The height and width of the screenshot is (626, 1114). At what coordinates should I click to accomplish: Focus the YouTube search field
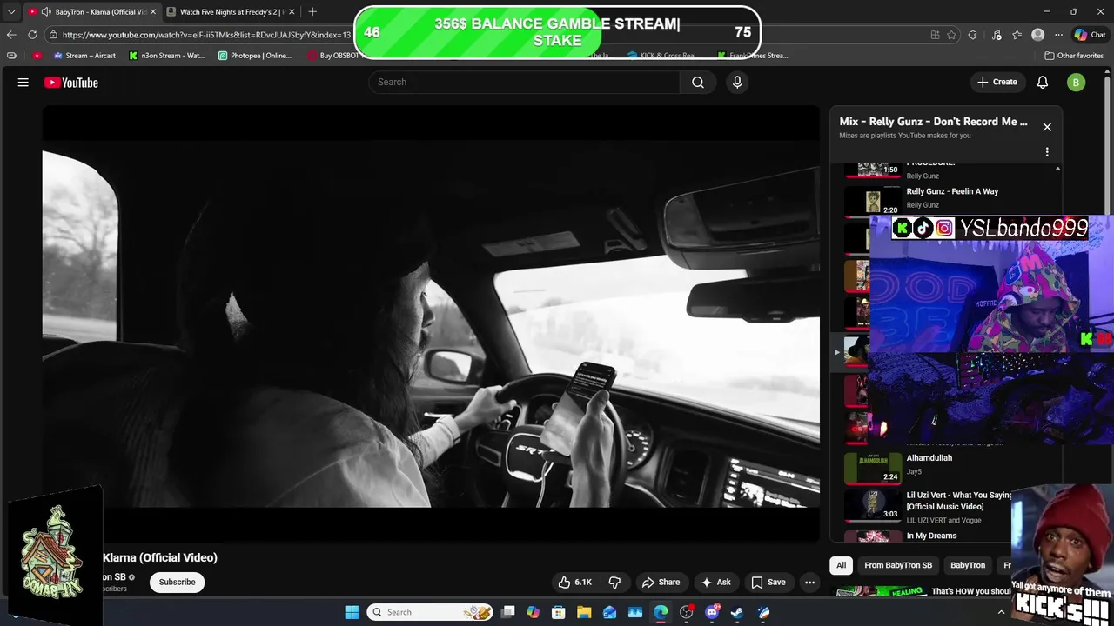525,82
